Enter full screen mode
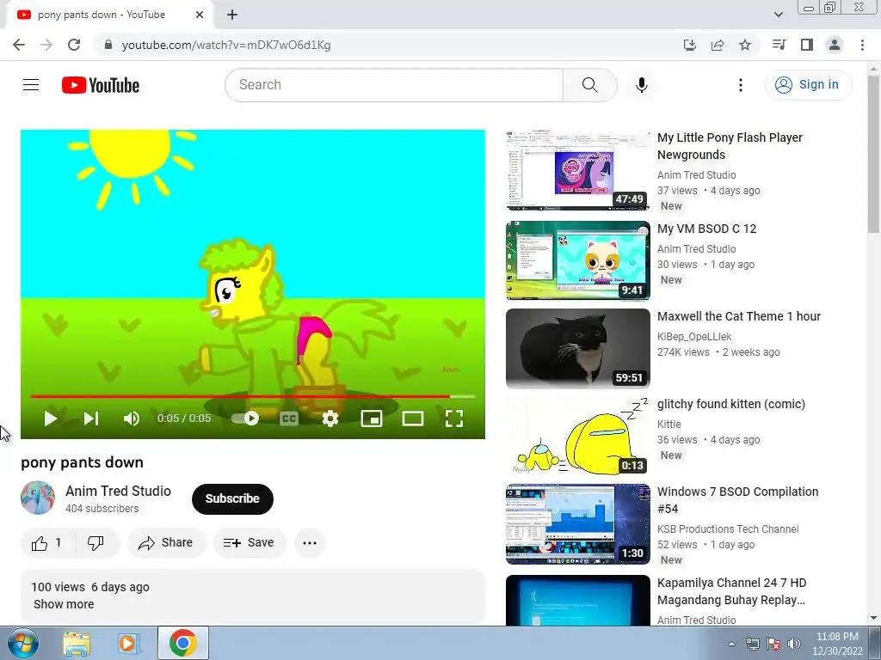Viewport: 881px width, 660px height. [454, 419]
